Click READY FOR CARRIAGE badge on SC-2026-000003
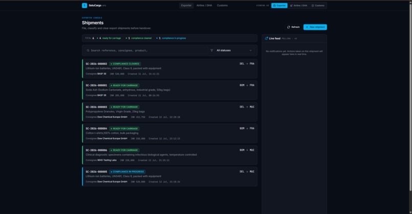Image resolution: width=412 pixels, height=214 pixels. [x=124, y=107]
